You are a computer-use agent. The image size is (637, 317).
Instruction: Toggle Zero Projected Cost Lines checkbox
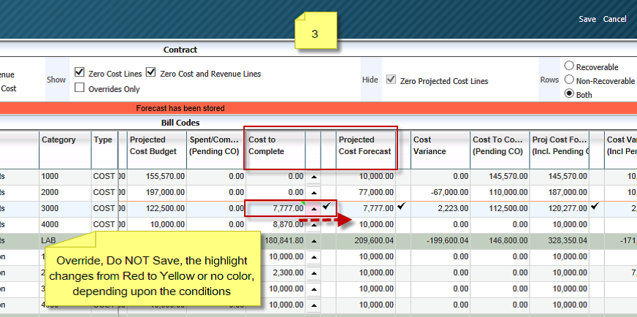391,80
